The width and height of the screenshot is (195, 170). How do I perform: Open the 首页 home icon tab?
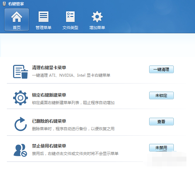(17, 20)
